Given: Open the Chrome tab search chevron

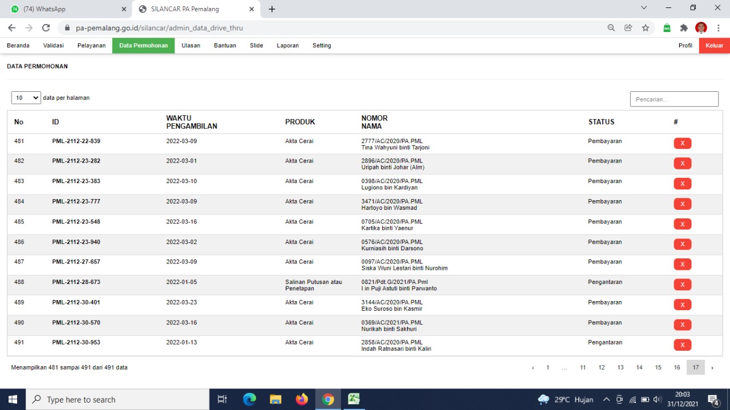Looking at the screenshot, I should [x=644, y=8].
